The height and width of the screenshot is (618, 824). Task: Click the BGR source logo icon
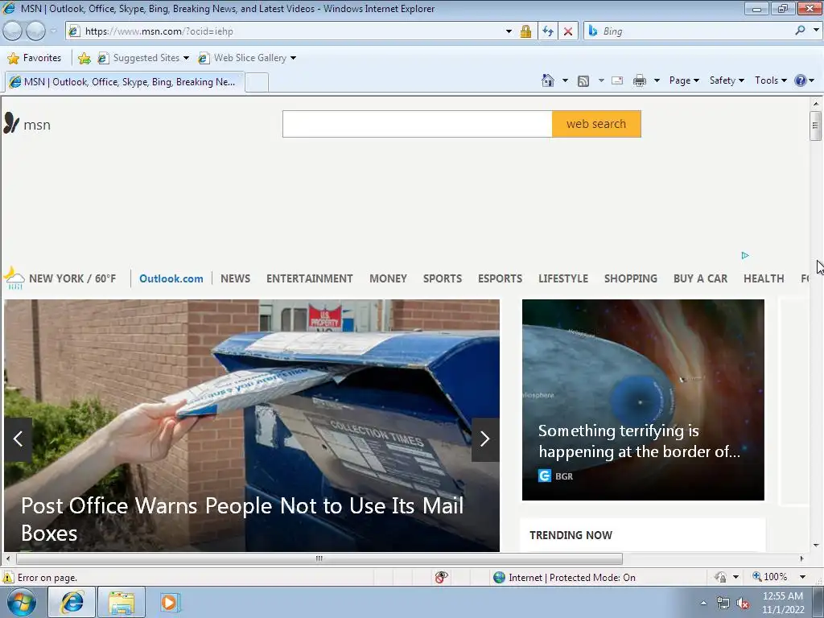[x=545, y=476]
